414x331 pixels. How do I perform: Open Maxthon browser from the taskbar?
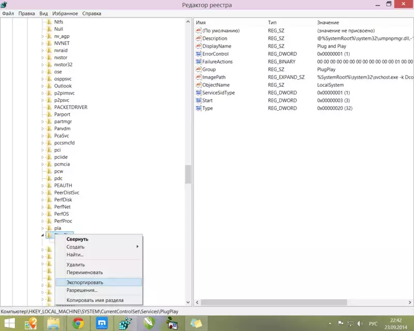pos(101,323)
